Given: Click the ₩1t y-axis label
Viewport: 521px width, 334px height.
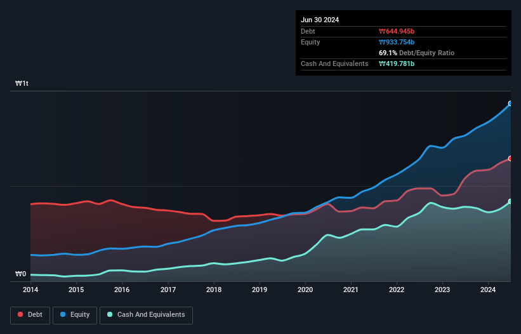Looking at the screenshot, I should 22,83.
